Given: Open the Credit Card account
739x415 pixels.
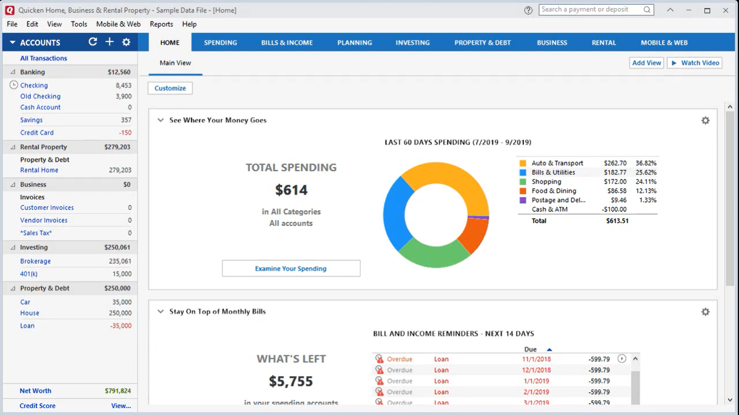Looking at the screenshot, I should [37, 132].
